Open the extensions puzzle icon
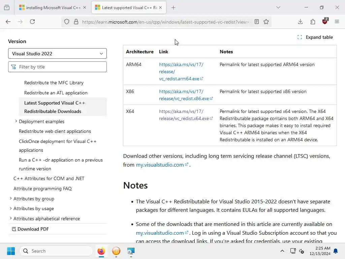This screenshot has height=259, width=345. pos(313,22)
